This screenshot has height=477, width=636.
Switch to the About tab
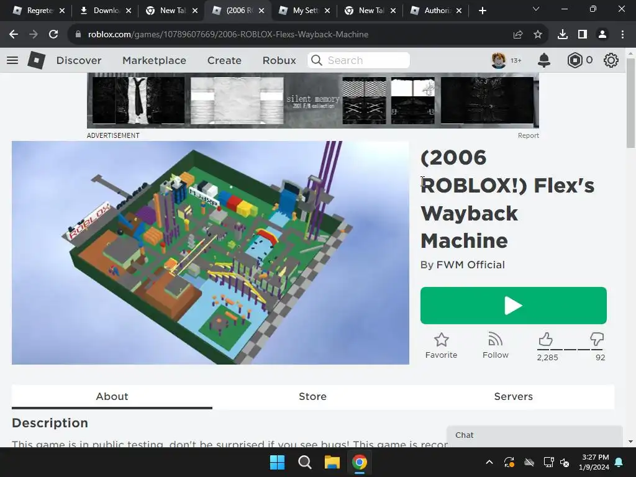[112, 396]
